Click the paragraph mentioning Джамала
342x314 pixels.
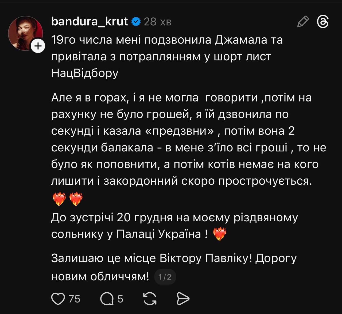pyautogui.click(x=167, y=56)
